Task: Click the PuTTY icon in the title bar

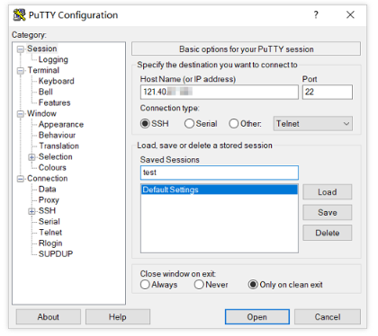Action: click(19, 15)
